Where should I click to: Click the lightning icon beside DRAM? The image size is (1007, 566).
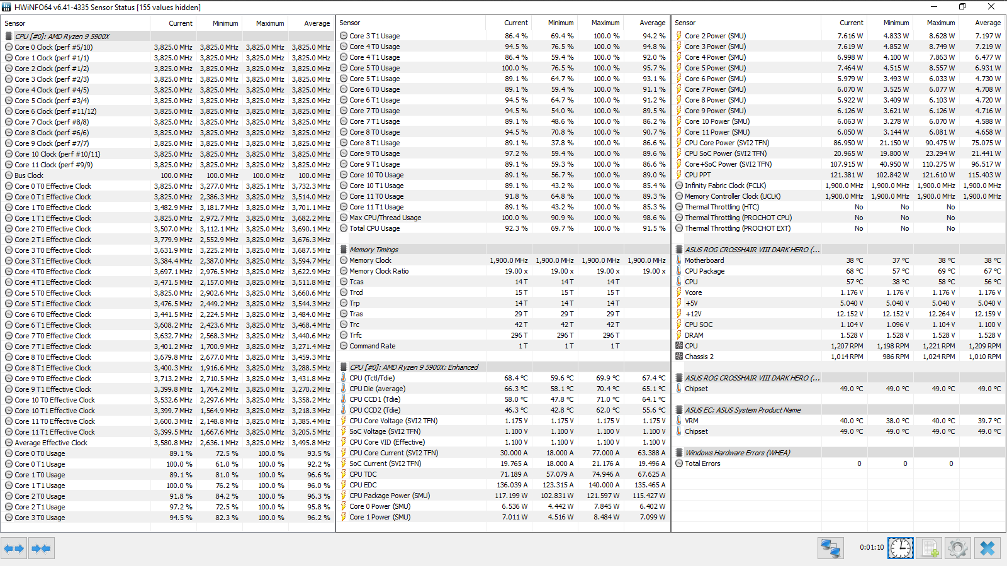tap(679, 335)
